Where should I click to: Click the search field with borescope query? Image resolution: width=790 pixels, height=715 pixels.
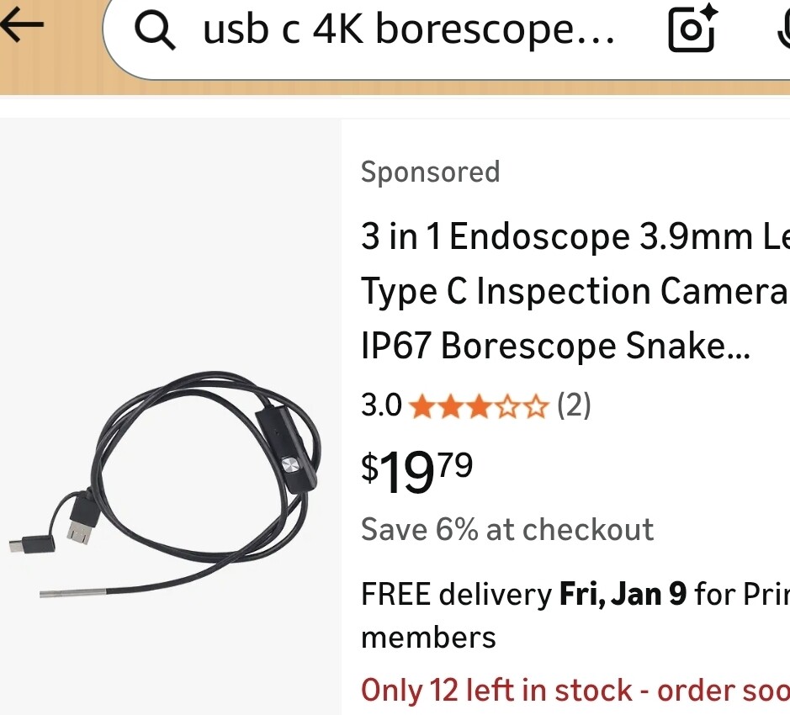(x=408, y=31)
